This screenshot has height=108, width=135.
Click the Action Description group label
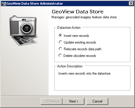tap(70, 66)
